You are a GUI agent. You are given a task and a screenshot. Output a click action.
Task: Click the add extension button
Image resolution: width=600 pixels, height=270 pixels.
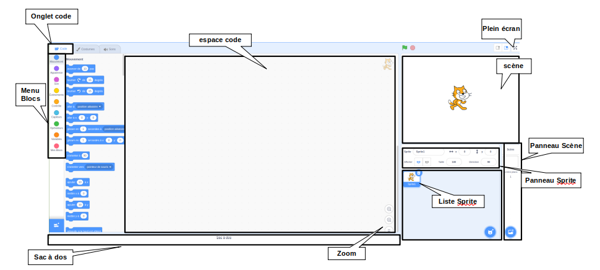(x=56, y=225)
